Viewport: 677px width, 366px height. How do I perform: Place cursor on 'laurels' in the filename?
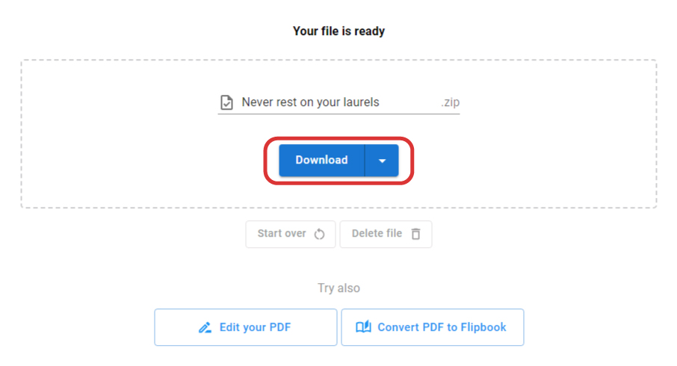pyautogui.click(x=360, y=102)
